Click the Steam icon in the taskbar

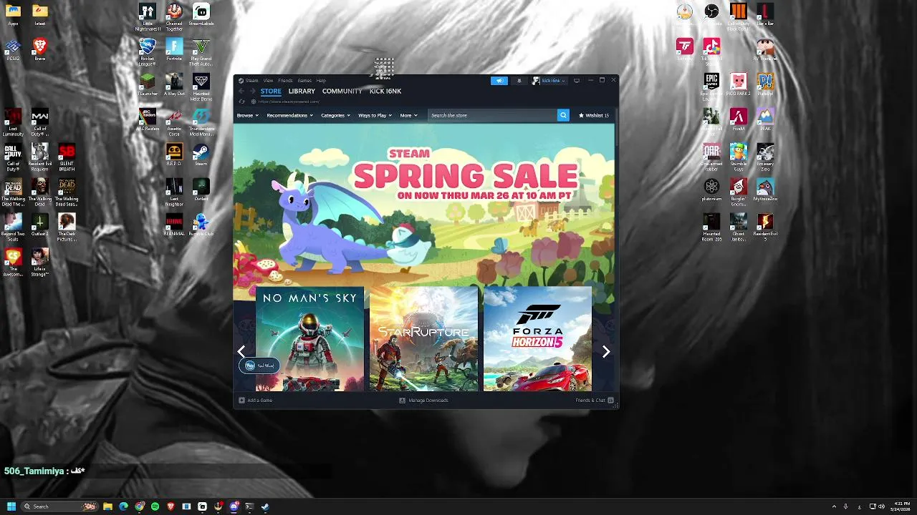click(265, 506)
